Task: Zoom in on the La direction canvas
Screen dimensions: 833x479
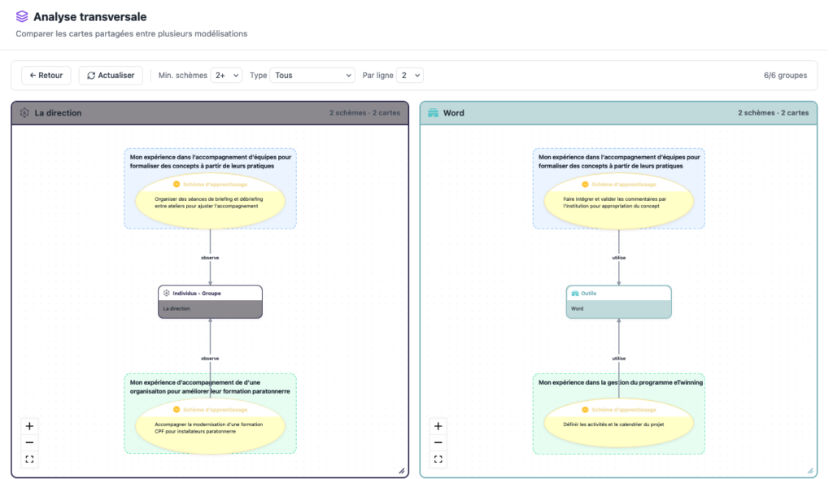Action: point(30,426)
